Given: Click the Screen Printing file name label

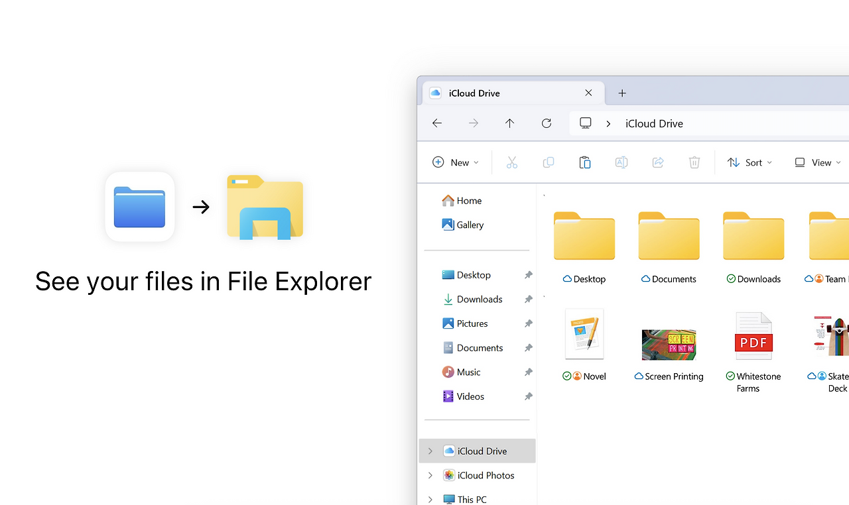Looking at the screenshot, I should click(x=674, y=376).
